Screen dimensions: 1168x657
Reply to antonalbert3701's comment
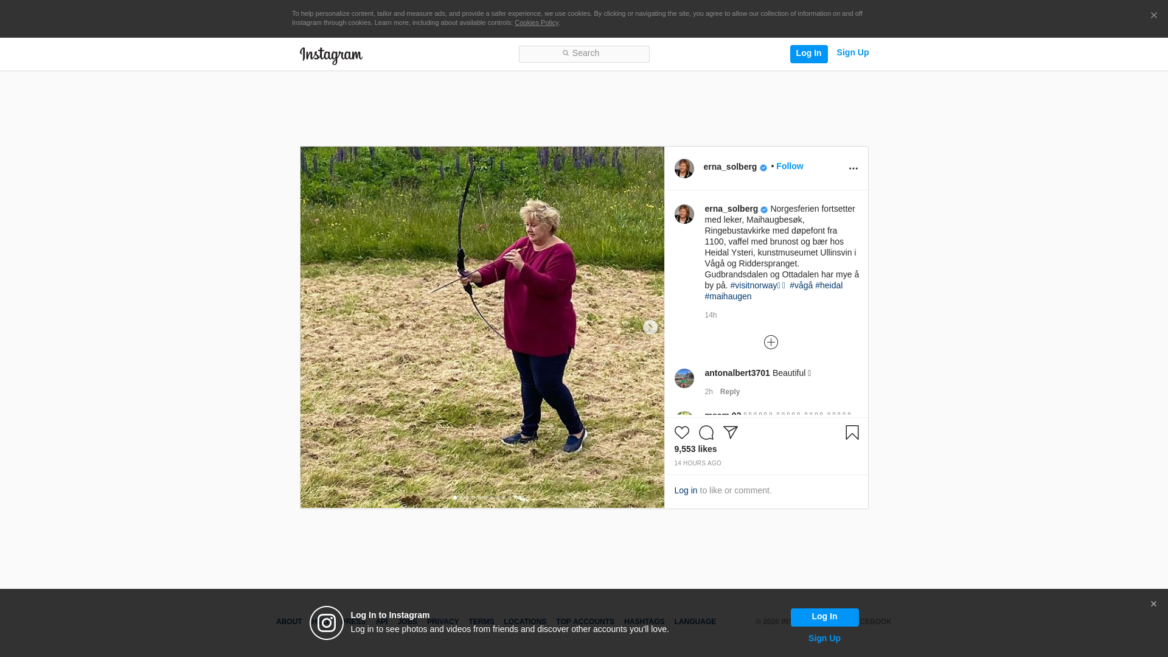(x=730, y=392)
